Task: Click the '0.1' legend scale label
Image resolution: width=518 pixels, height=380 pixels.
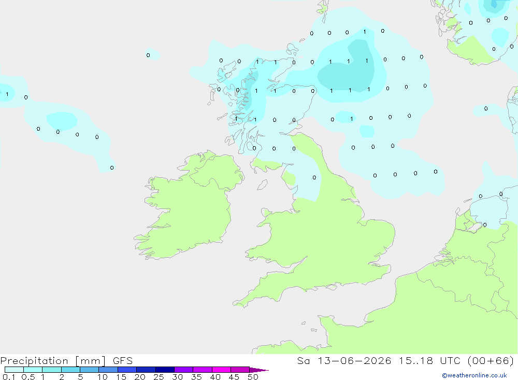Action: tap(9, 377)
